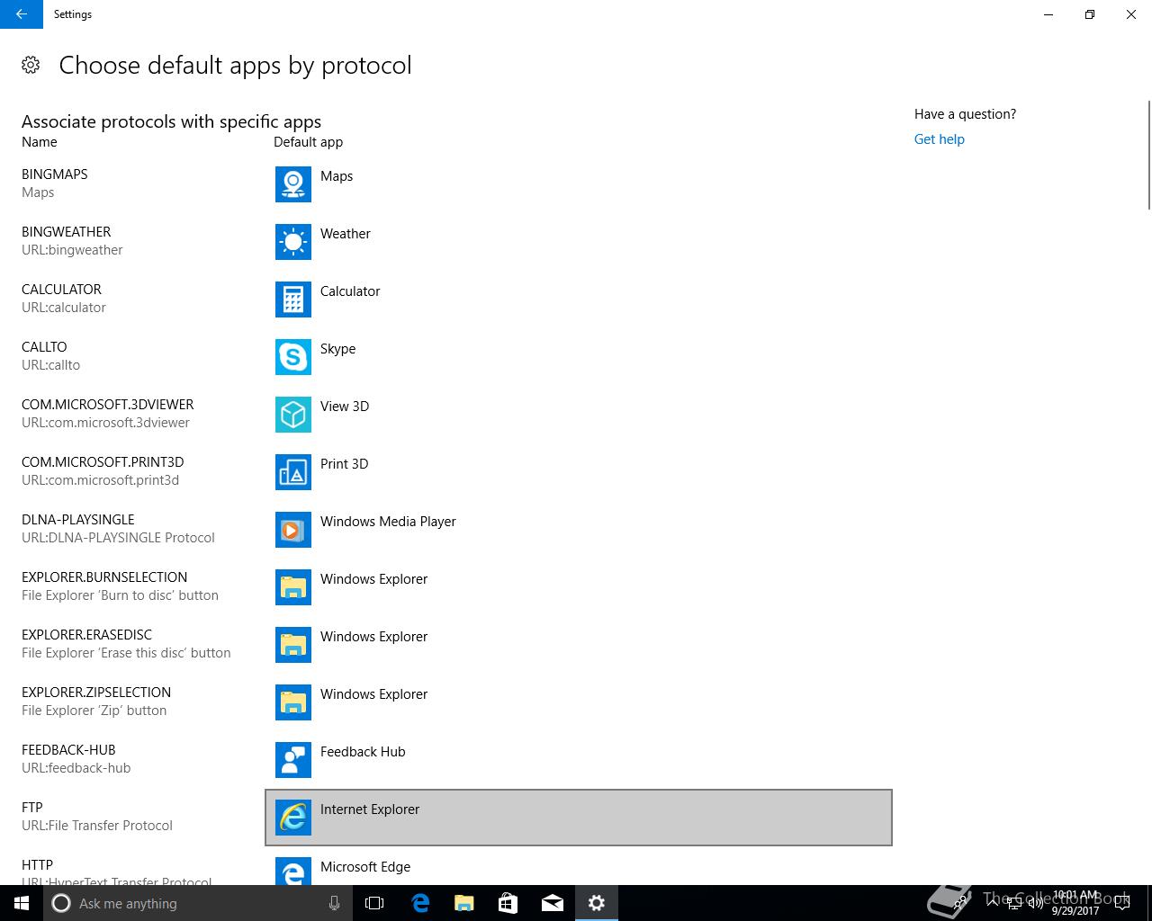Open the Store from the taskbar

coord(508,903)
